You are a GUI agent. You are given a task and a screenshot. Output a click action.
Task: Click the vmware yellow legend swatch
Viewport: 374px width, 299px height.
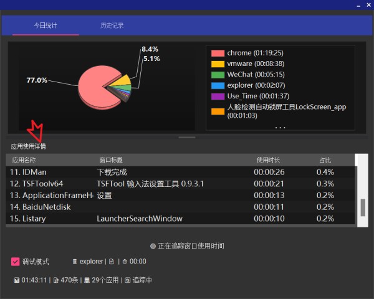[218, 64]
